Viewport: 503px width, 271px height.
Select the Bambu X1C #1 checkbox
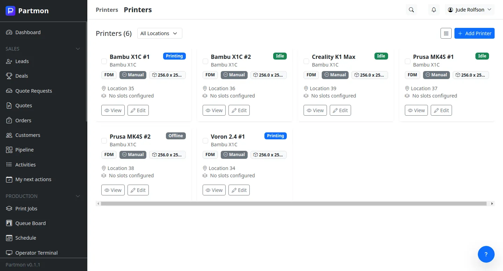click(x=104, y=61)
